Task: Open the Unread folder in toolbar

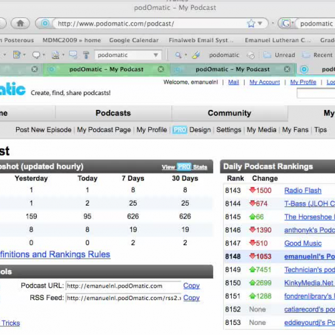Action: tap(279, 55)
